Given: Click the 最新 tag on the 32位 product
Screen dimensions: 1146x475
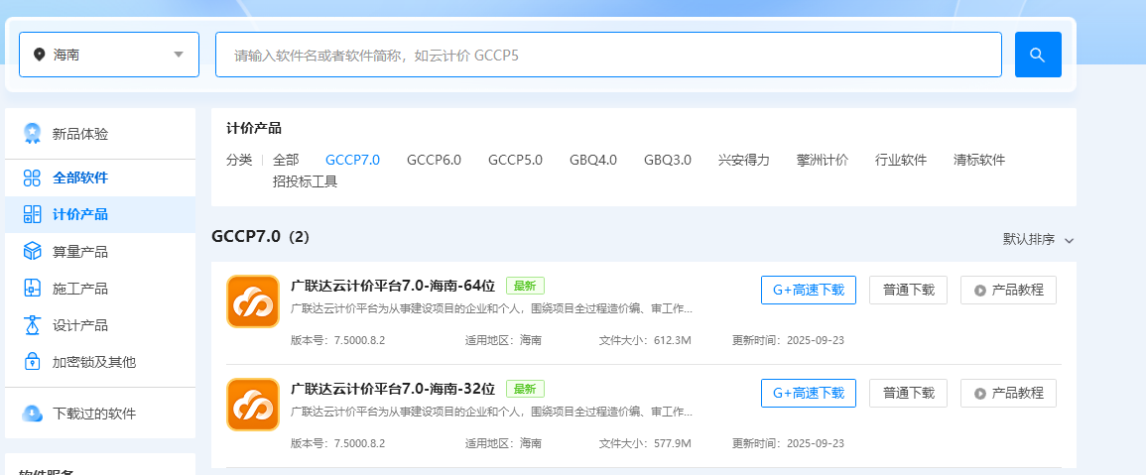Looking at the screenshot, I should tap(526, 389).
